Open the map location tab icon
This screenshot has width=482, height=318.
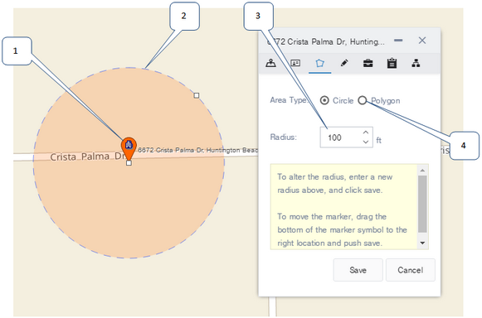point(270,63)
